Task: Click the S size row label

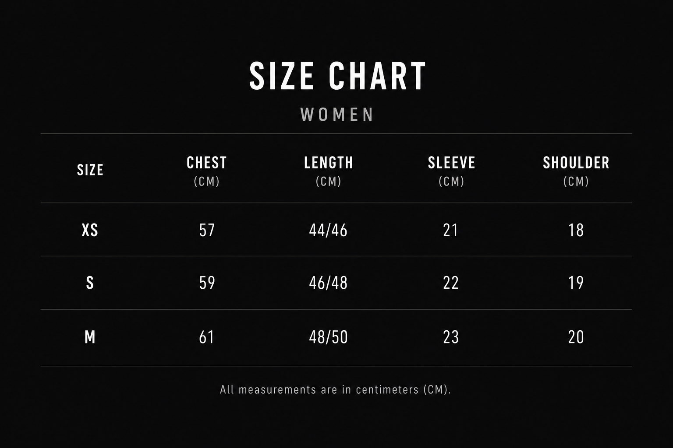Action: pos(90,283)
